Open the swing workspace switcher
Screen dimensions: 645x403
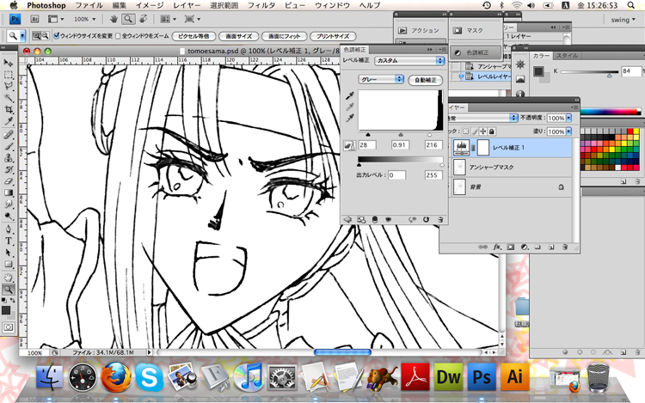click(623, 19)
